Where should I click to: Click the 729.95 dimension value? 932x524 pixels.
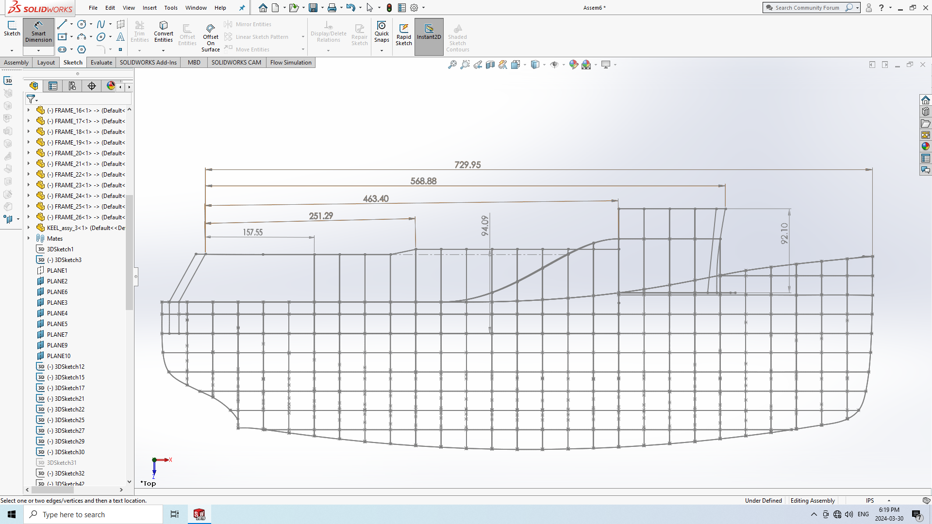[x=467, y=165]
